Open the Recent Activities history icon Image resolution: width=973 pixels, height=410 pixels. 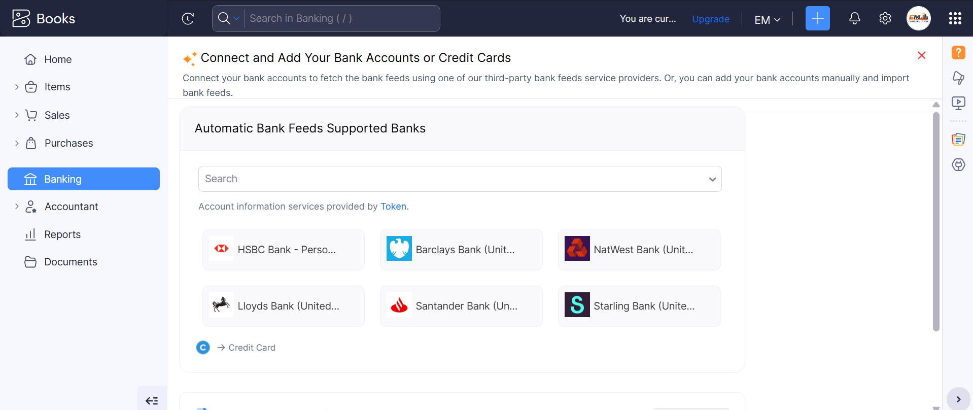coord(188,18)
